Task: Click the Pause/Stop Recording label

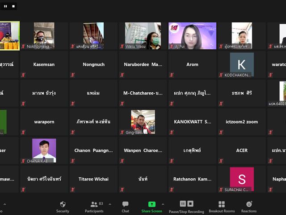Action: (x=186, y=211)
